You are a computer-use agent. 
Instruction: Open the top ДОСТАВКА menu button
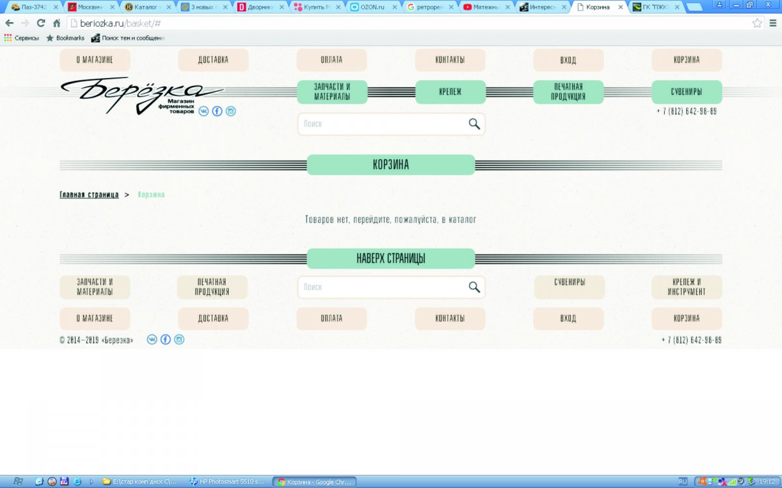(213, 60)
